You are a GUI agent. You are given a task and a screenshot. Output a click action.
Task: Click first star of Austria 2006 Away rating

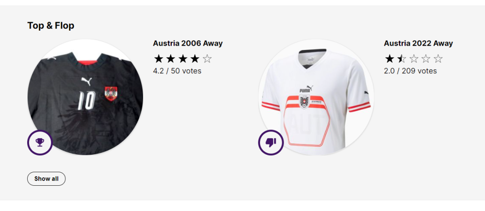tap(159, 59)
